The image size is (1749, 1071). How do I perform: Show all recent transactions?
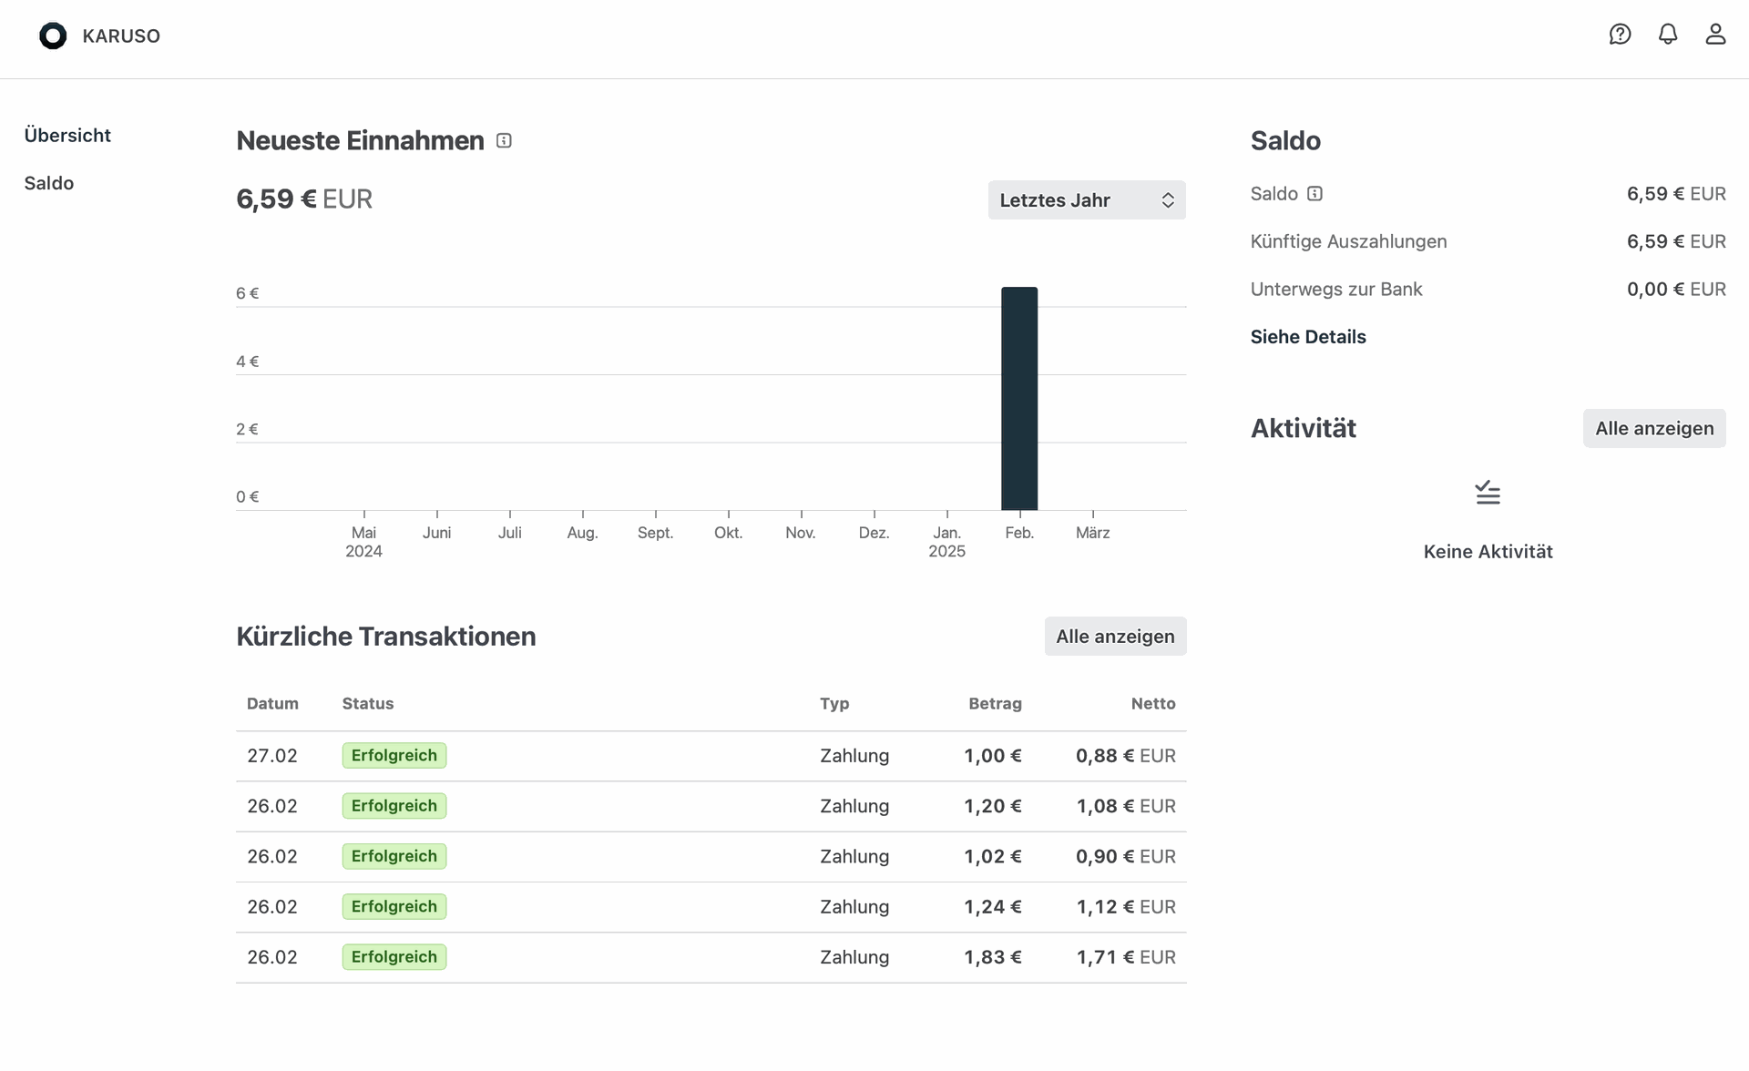click(x=1115, y=637)
